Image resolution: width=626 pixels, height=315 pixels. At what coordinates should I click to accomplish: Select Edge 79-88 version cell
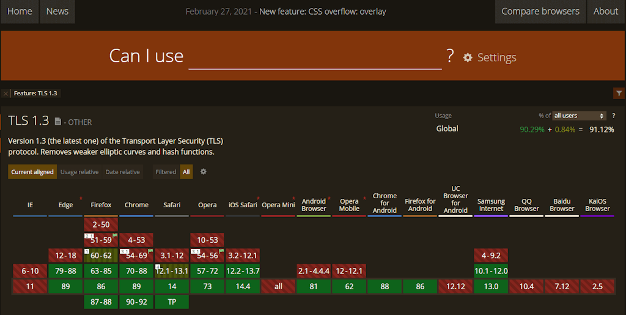(x=65, y=271)
